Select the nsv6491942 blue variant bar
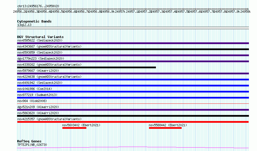The image size is (257, 151). point(133,86)
